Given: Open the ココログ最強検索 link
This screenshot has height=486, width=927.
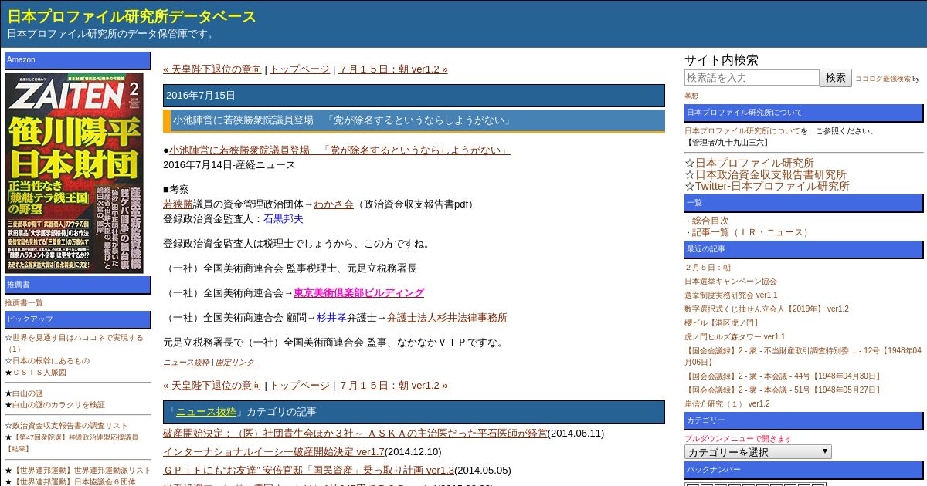Looking at the screenshot, I should click(882, 79).
